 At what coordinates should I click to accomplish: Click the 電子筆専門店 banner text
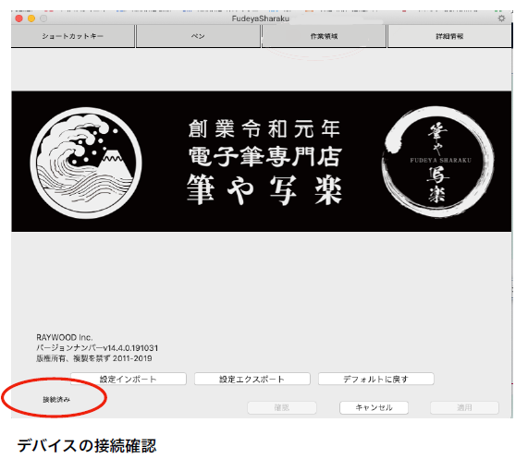tap(265, 157)
